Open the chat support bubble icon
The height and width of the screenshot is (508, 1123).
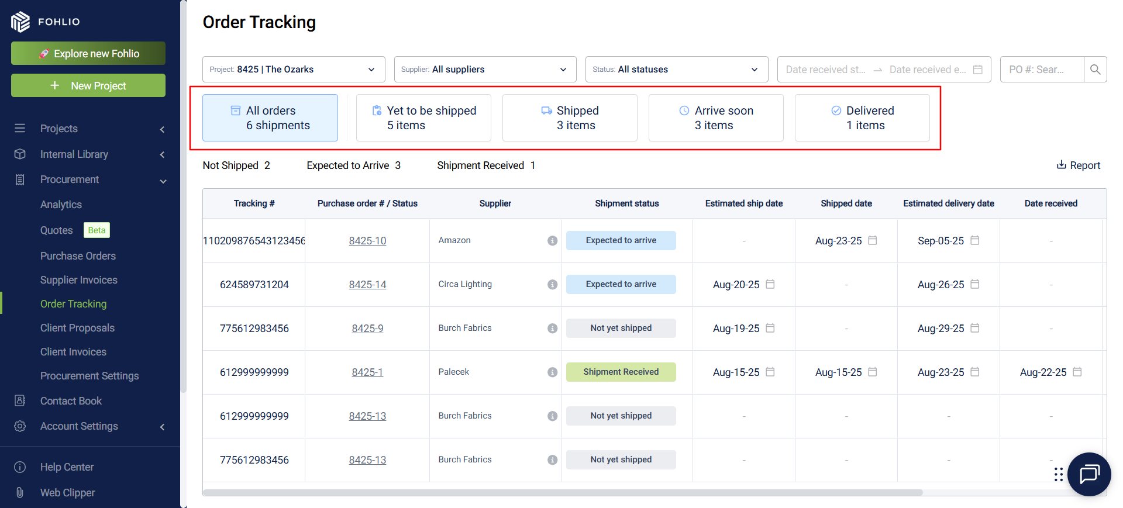(x=1089, y=474)
